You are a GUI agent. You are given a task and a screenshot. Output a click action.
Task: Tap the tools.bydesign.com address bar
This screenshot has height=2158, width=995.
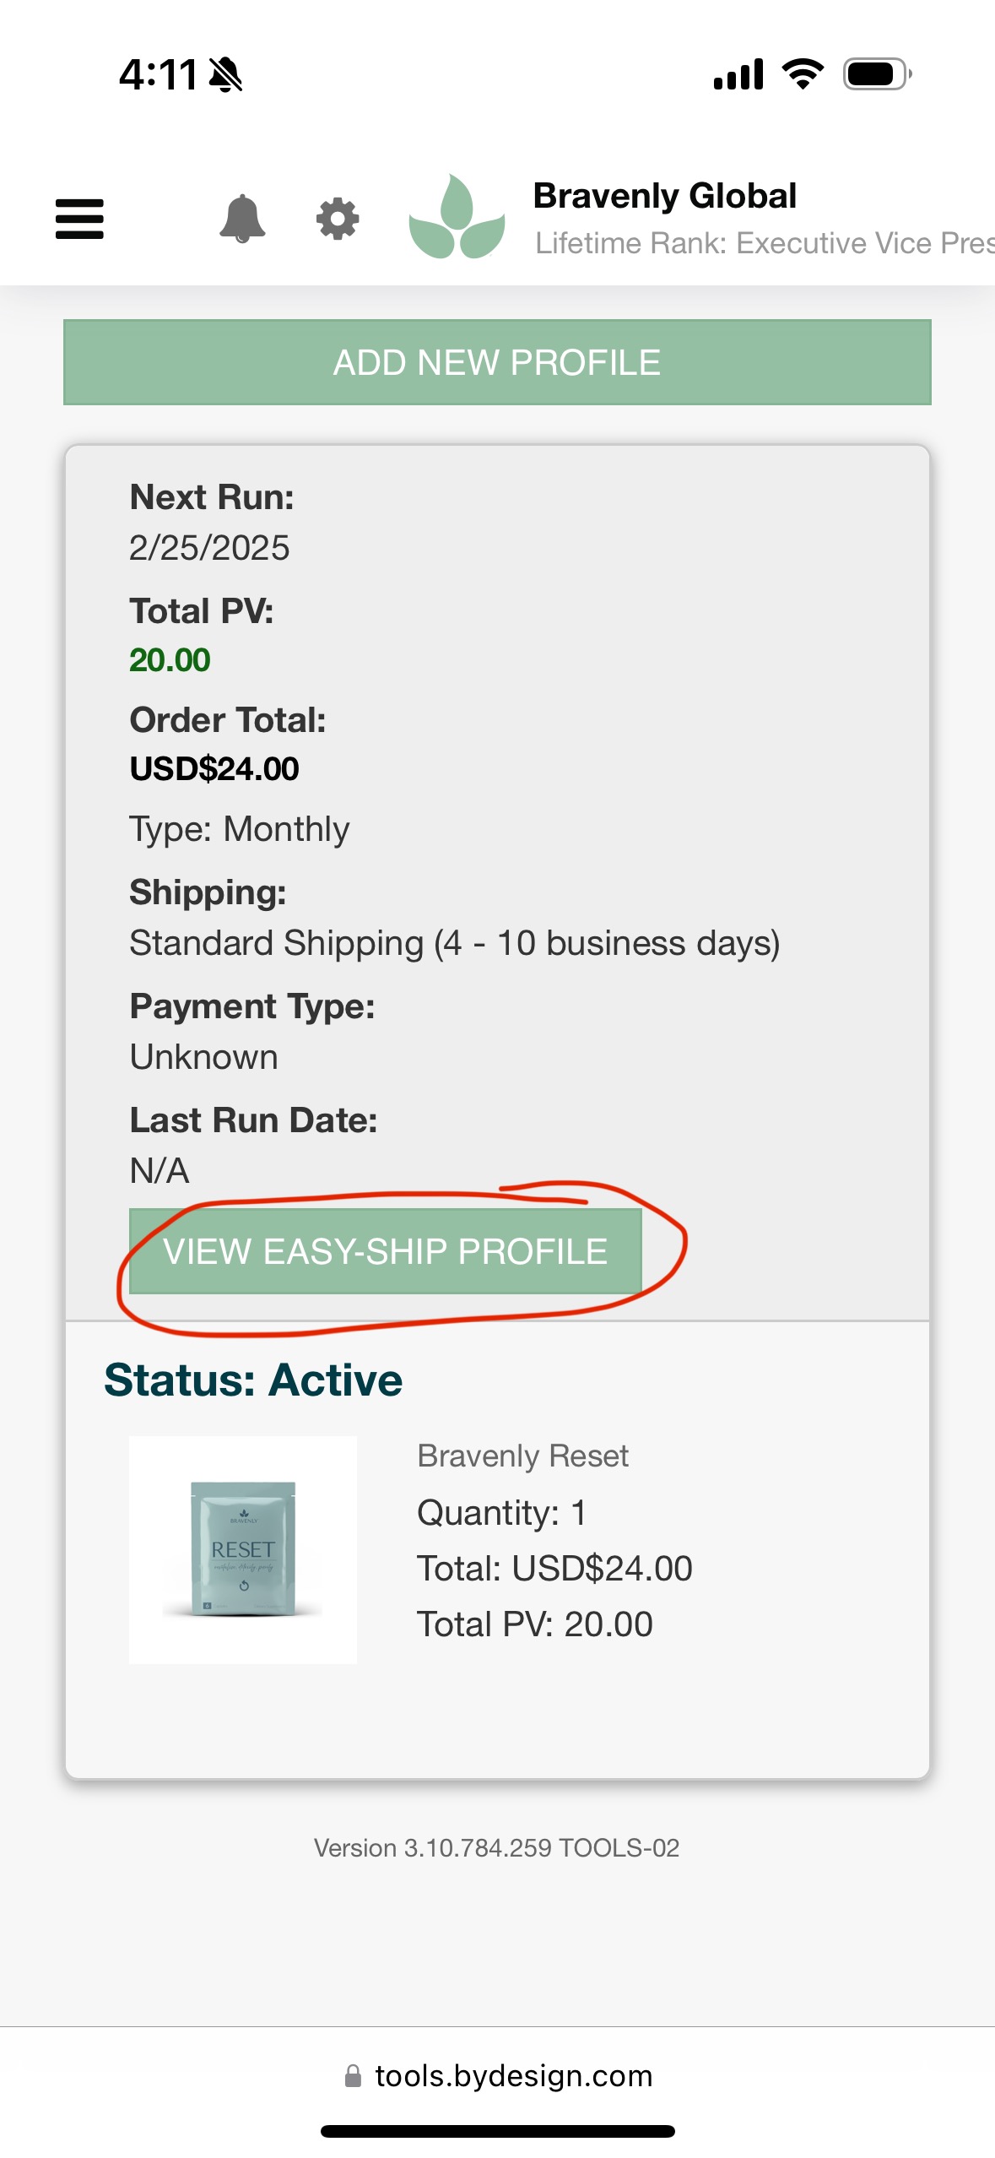(x=513, y=2075)
